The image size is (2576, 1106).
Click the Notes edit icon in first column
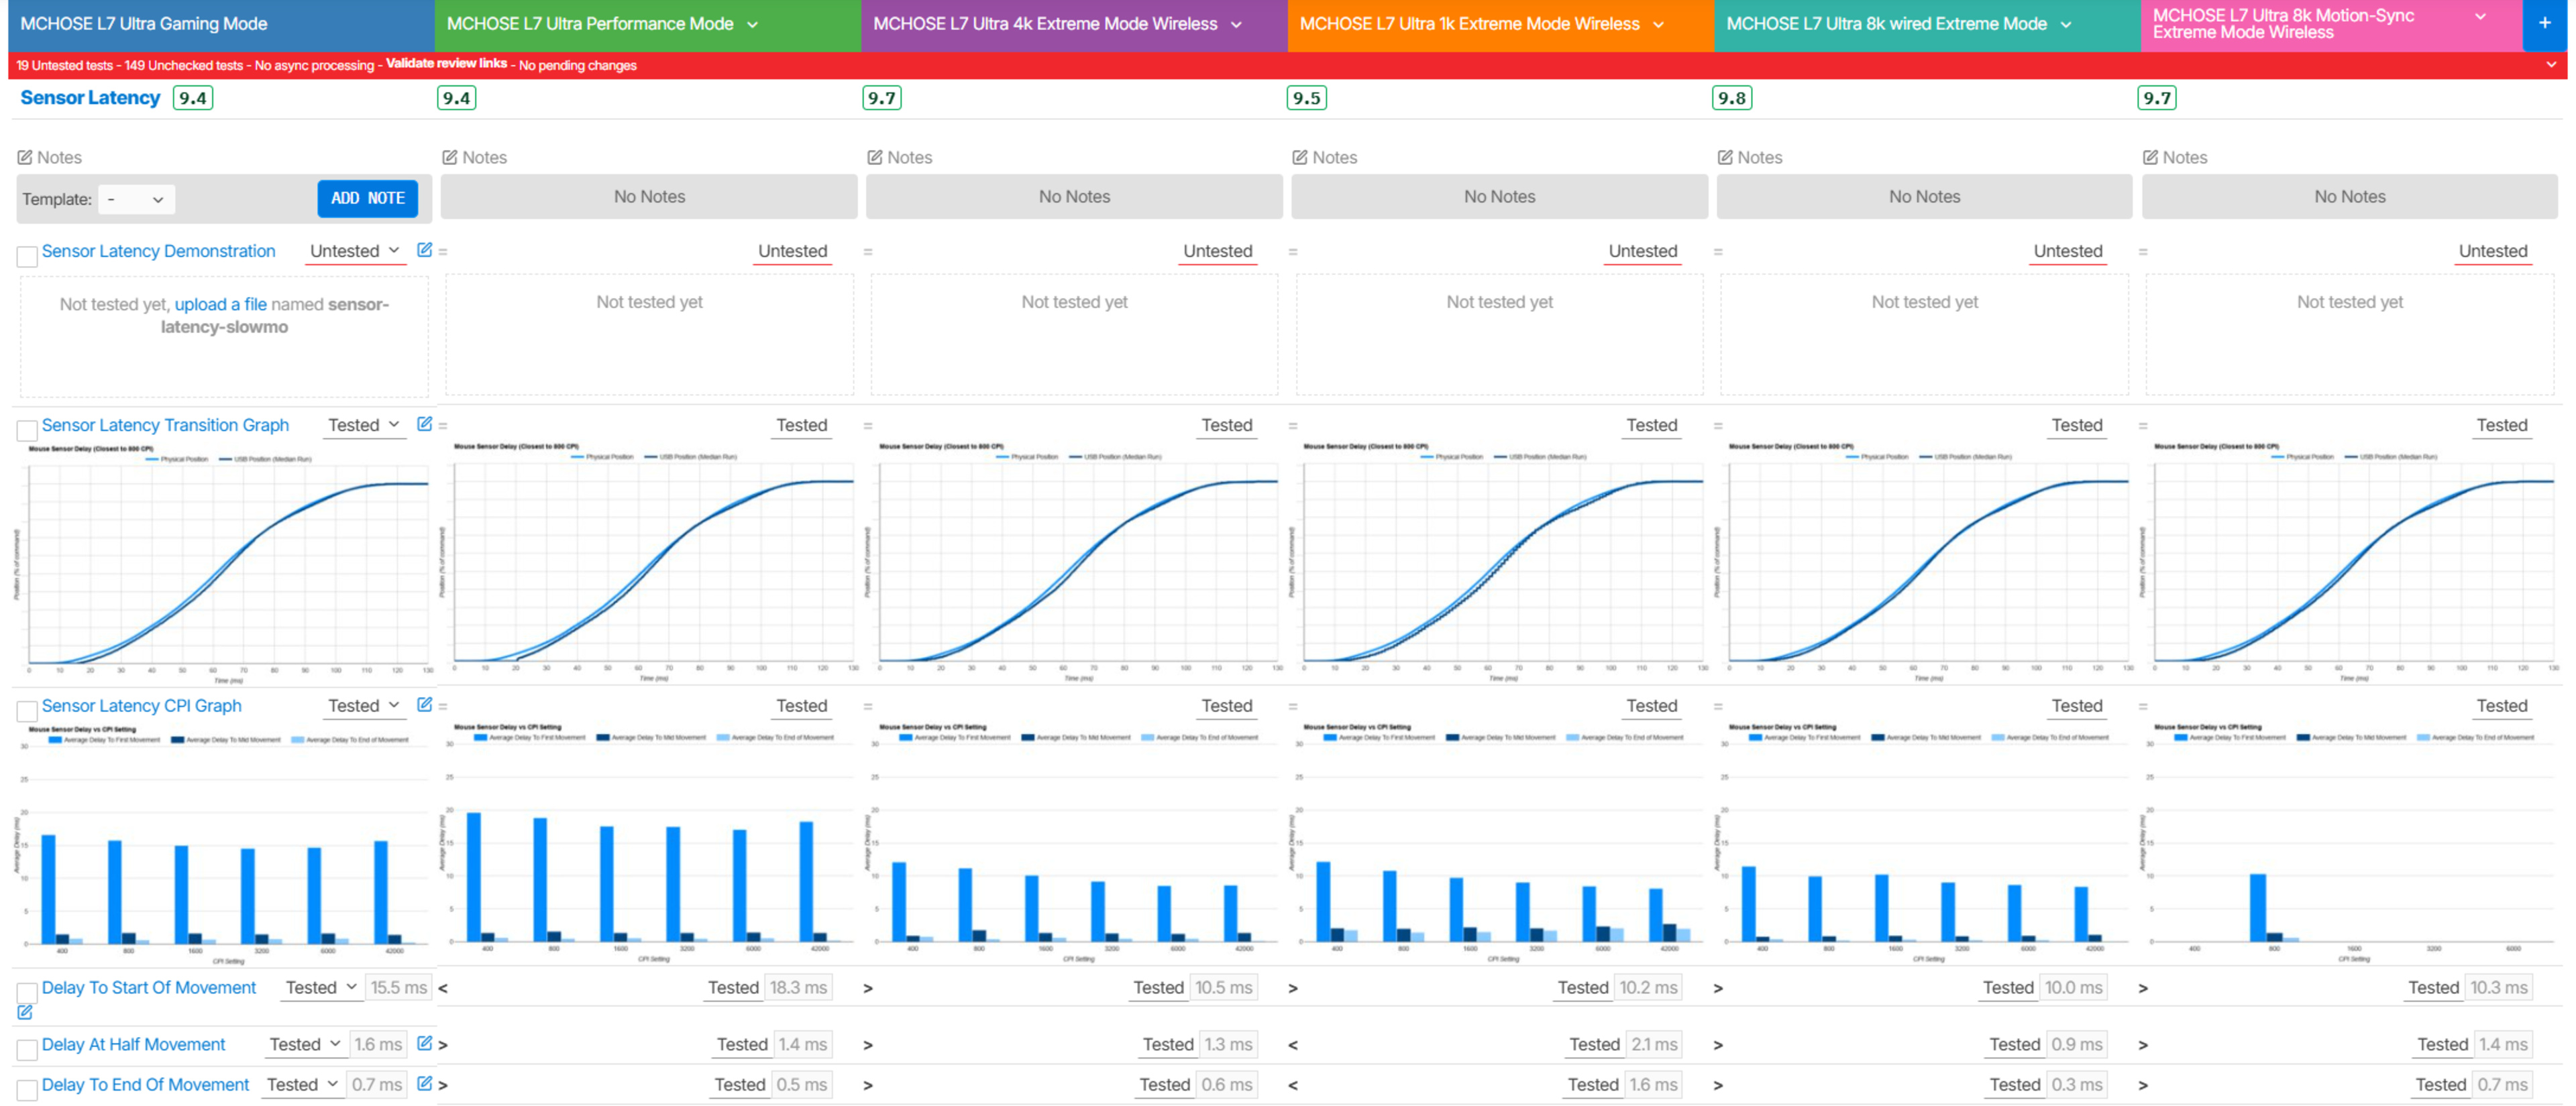pyautogui.click(x=25, y=157)
